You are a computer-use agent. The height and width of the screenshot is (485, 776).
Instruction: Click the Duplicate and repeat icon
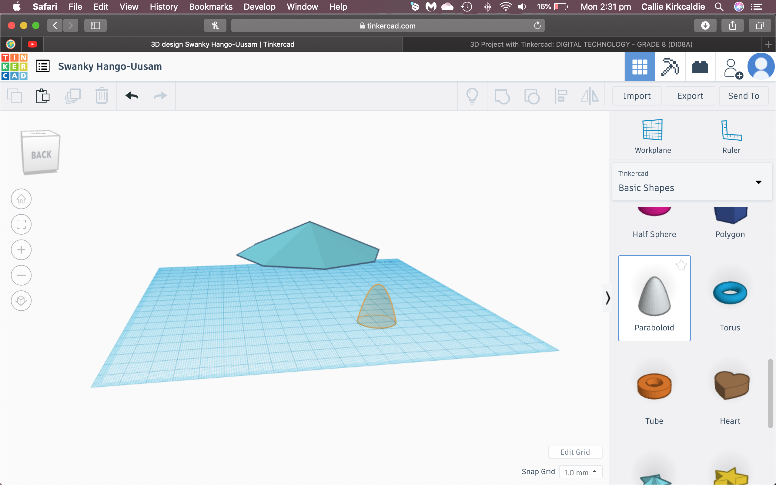coord(73,95)
